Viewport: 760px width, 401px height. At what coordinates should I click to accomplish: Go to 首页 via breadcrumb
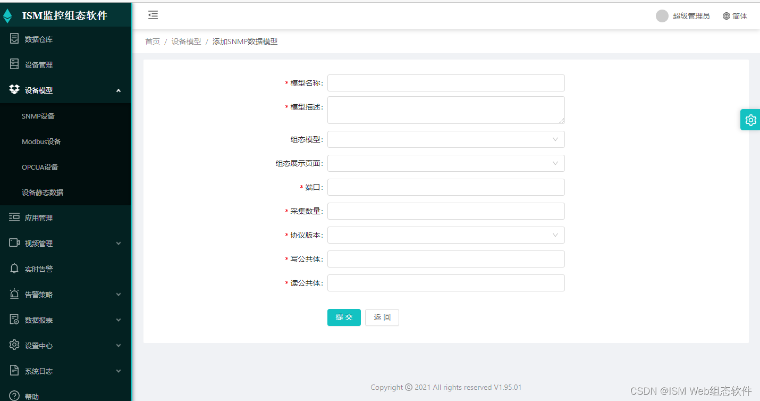pyautogui.click(x=153, y=41)
